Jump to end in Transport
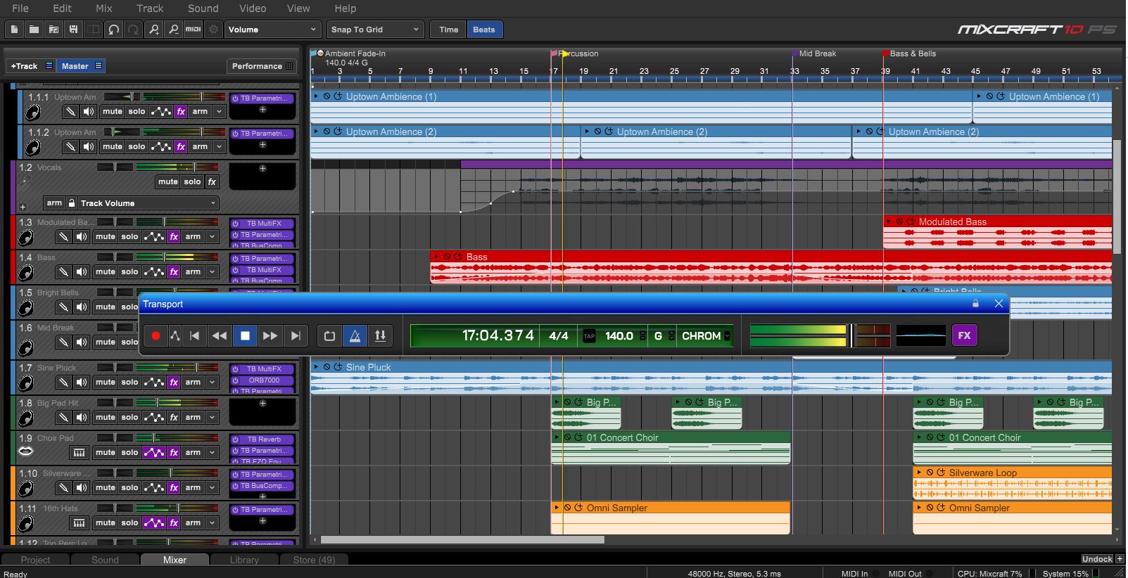The height and width of the screenshot is (578, 1128). [296, 336]
